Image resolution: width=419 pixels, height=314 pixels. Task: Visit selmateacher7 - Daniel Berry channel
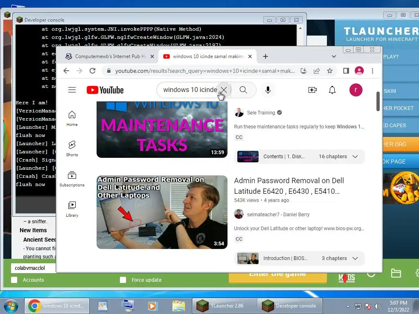point(278,214)
